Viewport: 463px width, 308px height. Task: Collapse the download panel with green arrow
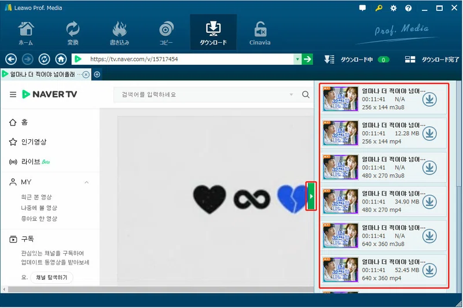pos(311,196)
